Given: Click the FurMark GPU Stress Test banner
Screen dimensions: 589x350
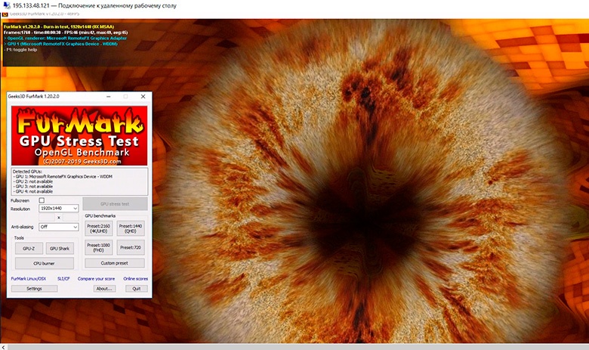Looking at the screenshot, I should tap(79, 136).
